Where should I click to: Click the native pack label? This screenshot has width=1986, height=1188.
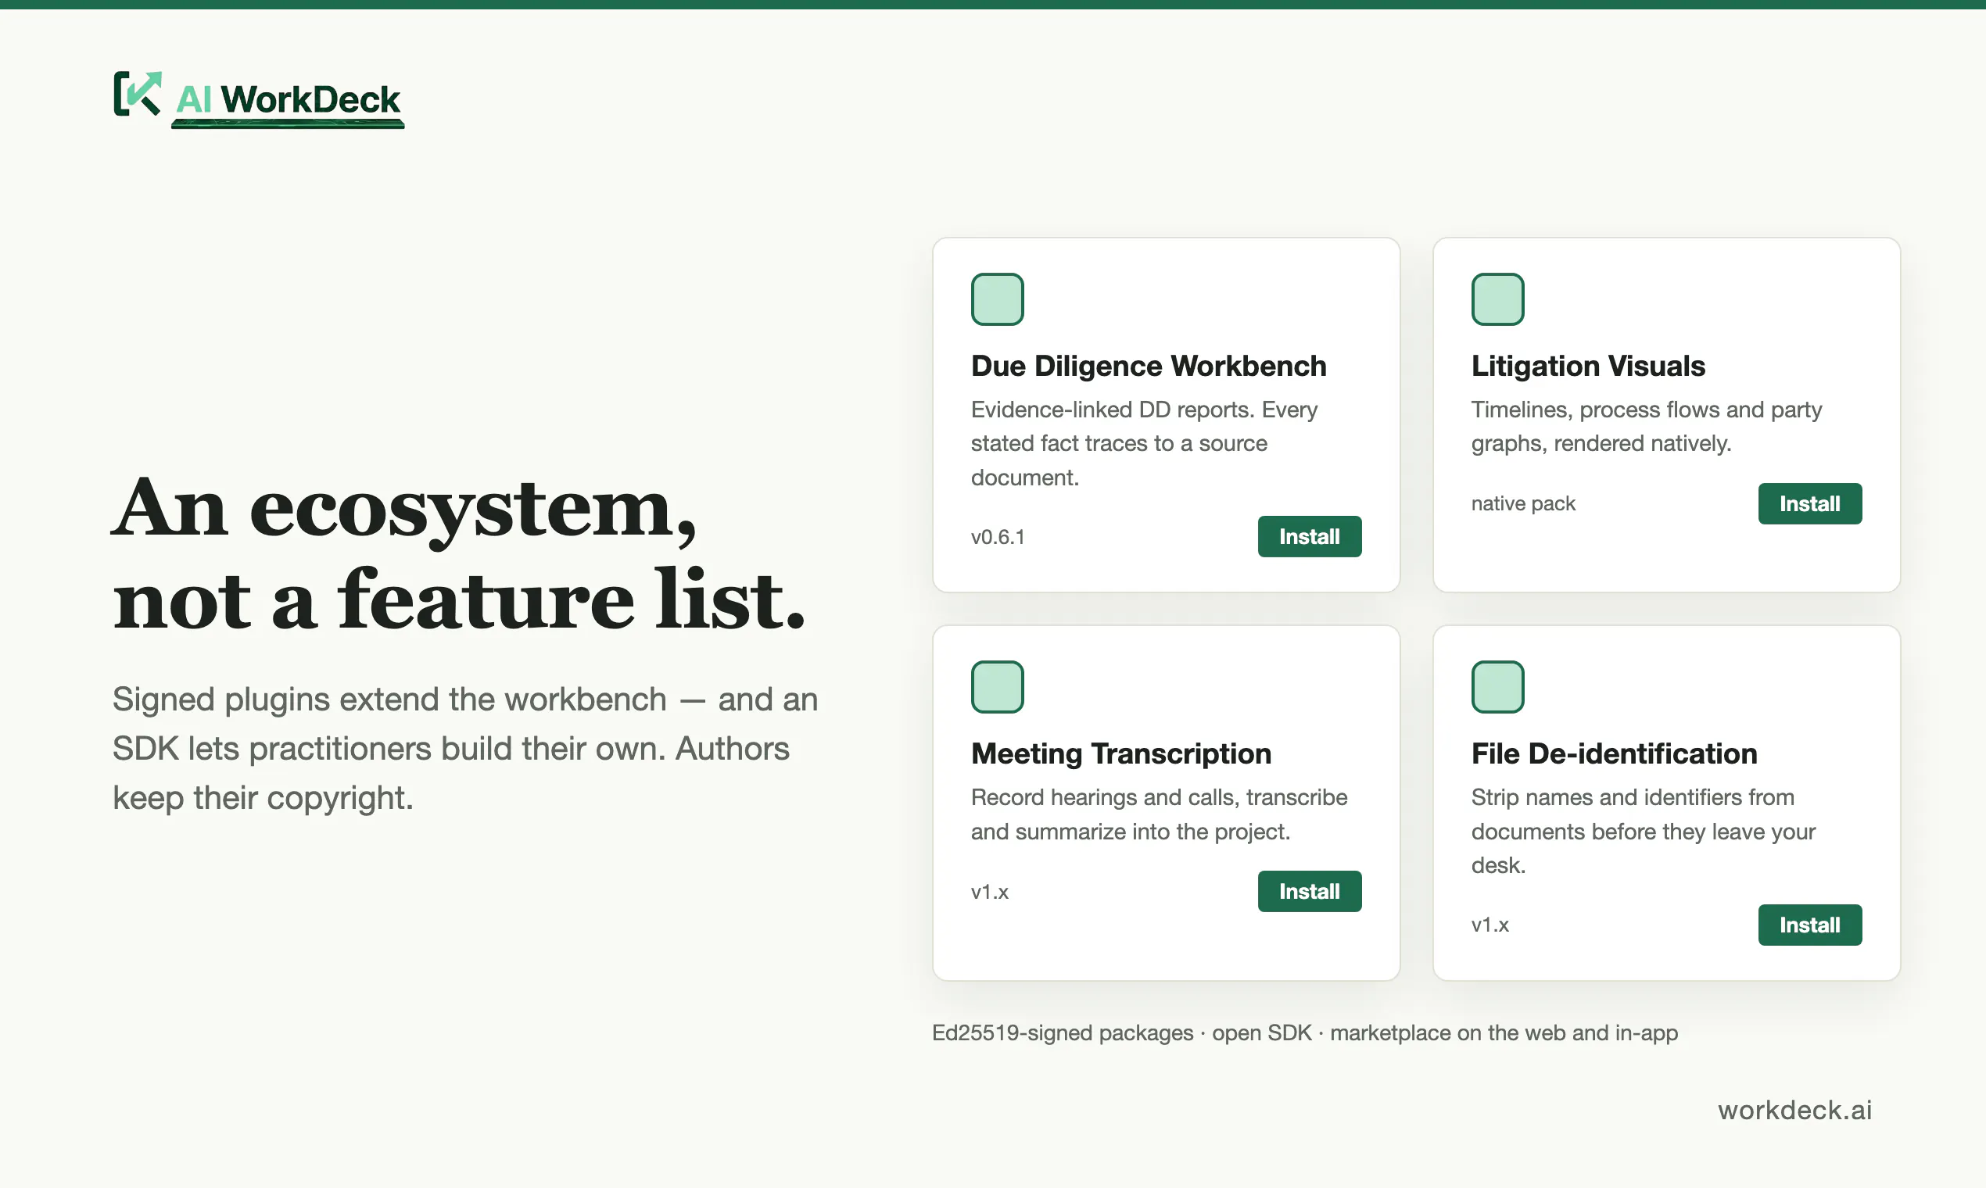tap(1523, 503)
